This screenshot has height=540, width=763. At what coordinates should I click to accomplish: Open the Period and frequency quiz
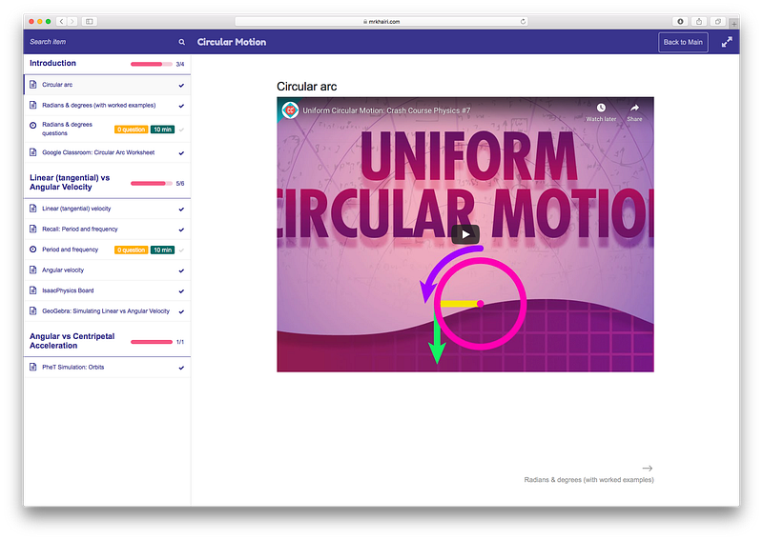pyautogui.click(x=107, y=250)
